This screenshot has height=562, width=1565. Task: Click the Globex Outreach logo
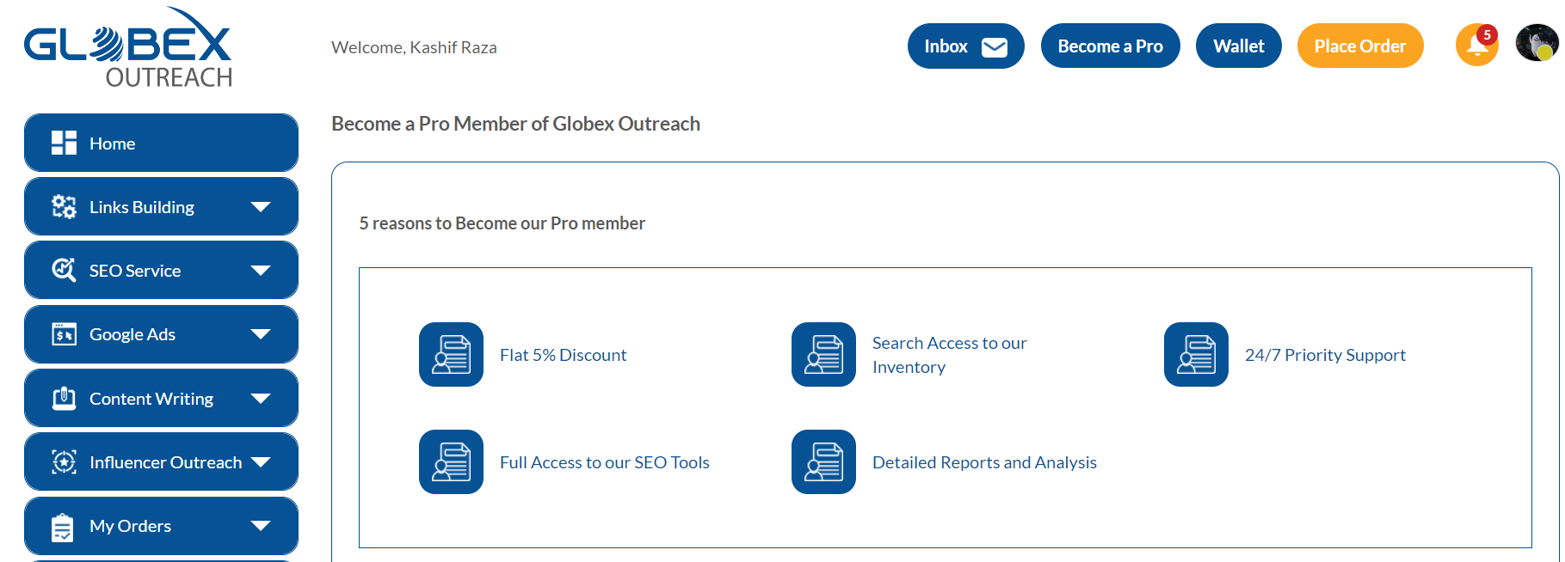pos(128,47)
